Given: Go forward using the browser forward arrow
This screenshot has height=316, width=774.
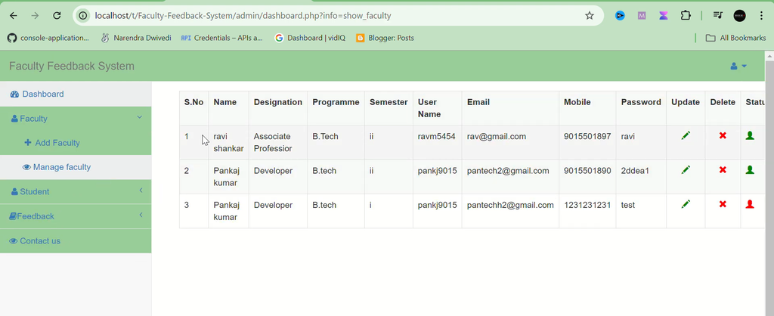Looking at the screenshot, I should (x=35, y=16).
